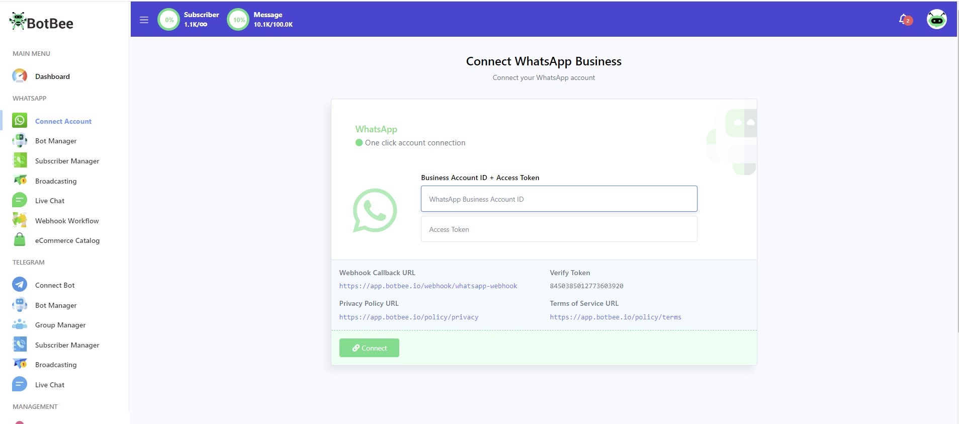Toggle the hamburger sidebar menu

[x=144, y=20]
